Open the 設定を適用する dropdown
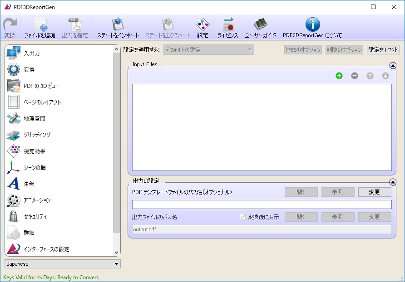This screenshot has width=405, height=282. click(209, 50)
